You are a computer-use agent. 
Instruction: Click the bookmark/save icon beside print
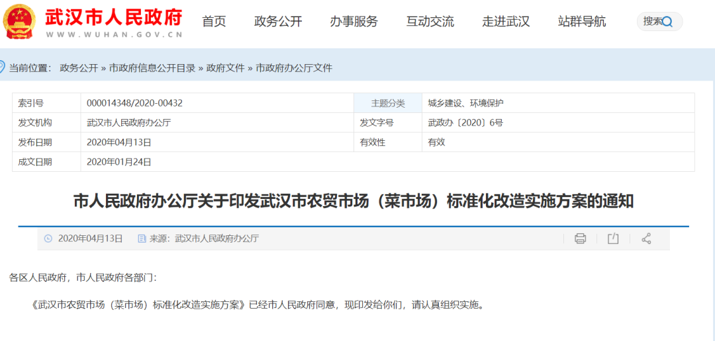point(613,239)
